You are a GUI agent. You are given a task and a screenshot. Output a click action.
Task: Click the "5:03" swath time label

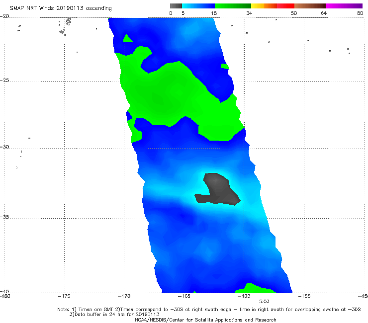coord(264,302)
